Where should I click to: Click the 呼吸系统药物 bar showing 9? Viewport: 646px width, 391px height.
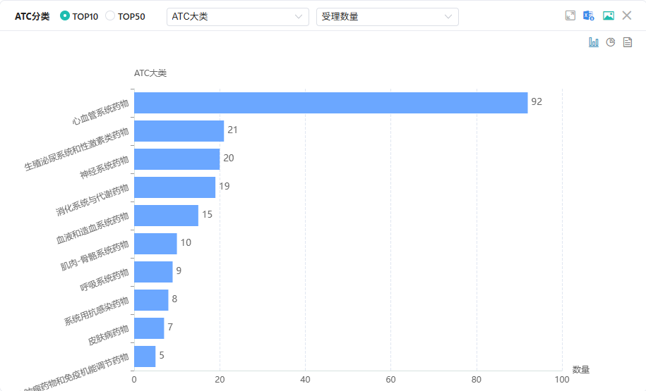tap(153, 272)
